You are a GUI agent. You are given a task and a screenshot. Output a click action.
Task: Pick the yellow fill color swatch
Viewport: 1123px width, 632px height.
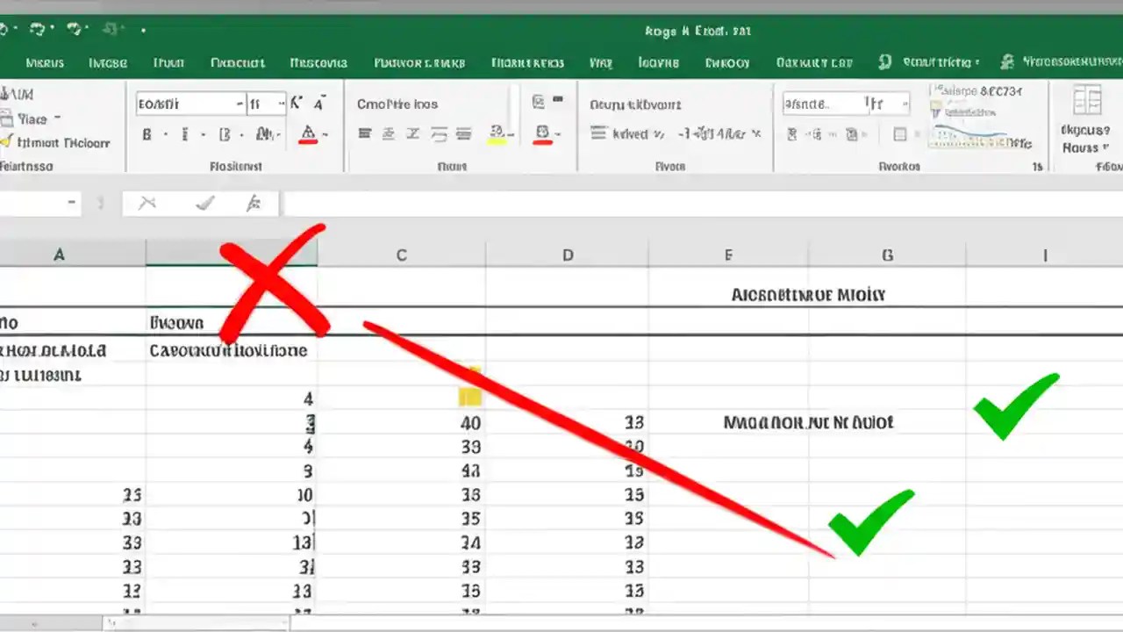[x=496, y=140]
